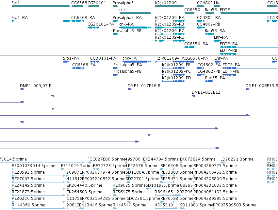Select the l(2)k01209-RD transcript label
The width and height of the screenshot is (278, 210).
tap(170, 37)
